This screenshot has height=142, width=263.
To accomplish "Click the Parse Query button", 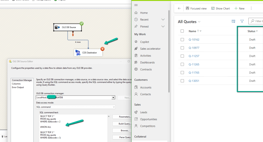I will [122, 137].
